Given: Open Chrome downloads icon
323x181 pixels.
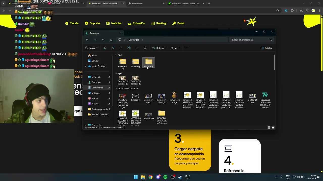Looking at the screenshot, I should click(x=301, y=11).
